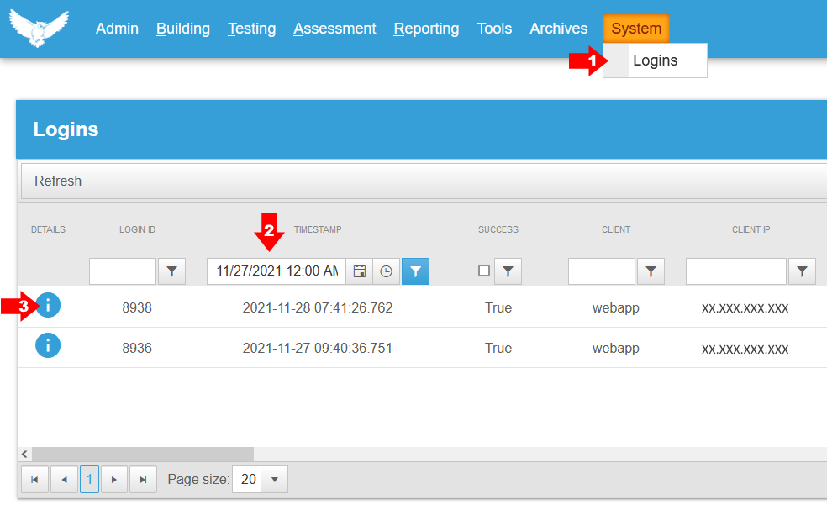The width and height of the screenshot is (827, 515).
Task: Sort by the Login ID column header
Action: pyautogui.click(x=137, y=229)
